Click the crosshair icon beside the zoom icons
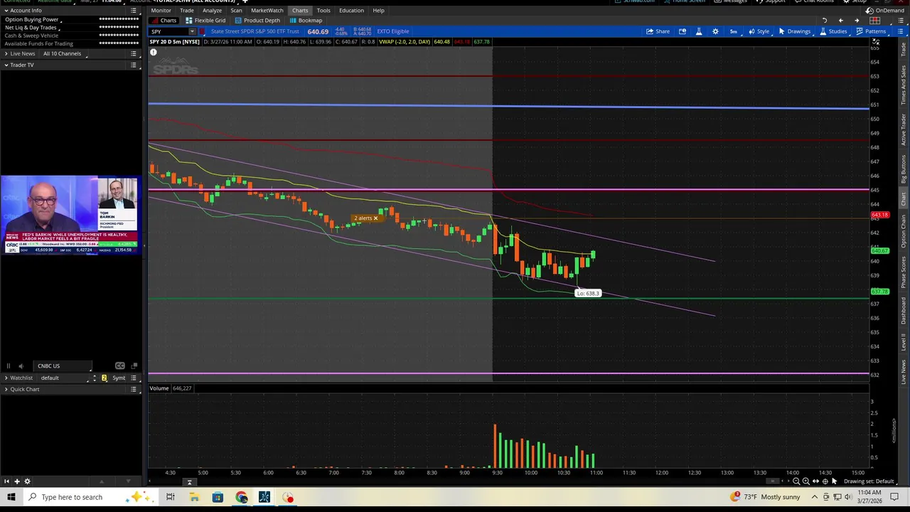Viewport: 910px width, 512px height. pos(825,481)
